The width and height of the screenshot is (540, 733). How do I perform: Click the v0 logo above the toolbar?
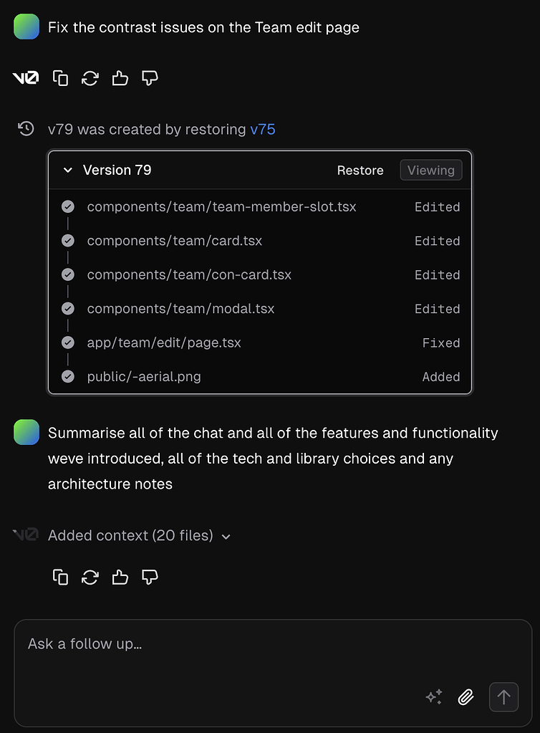[x=26, y=77]
